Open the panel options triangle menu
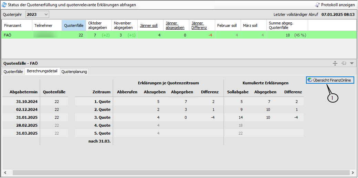358x178 pixels. point(351,63)
